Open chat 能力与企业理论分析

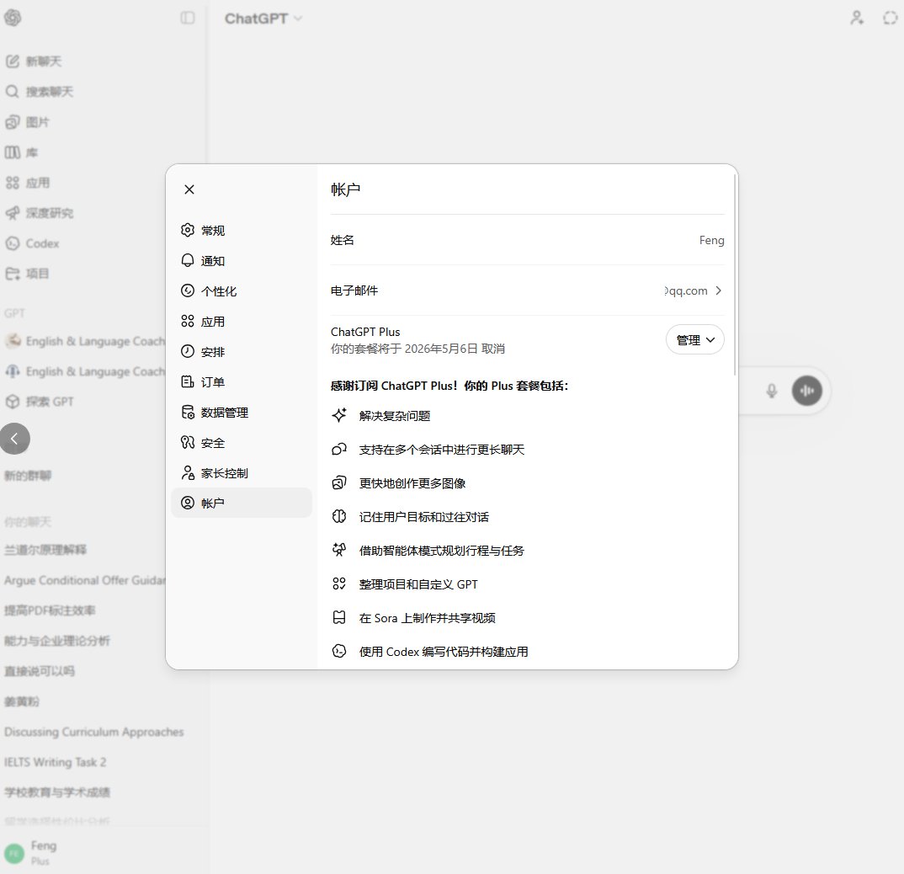57,641
